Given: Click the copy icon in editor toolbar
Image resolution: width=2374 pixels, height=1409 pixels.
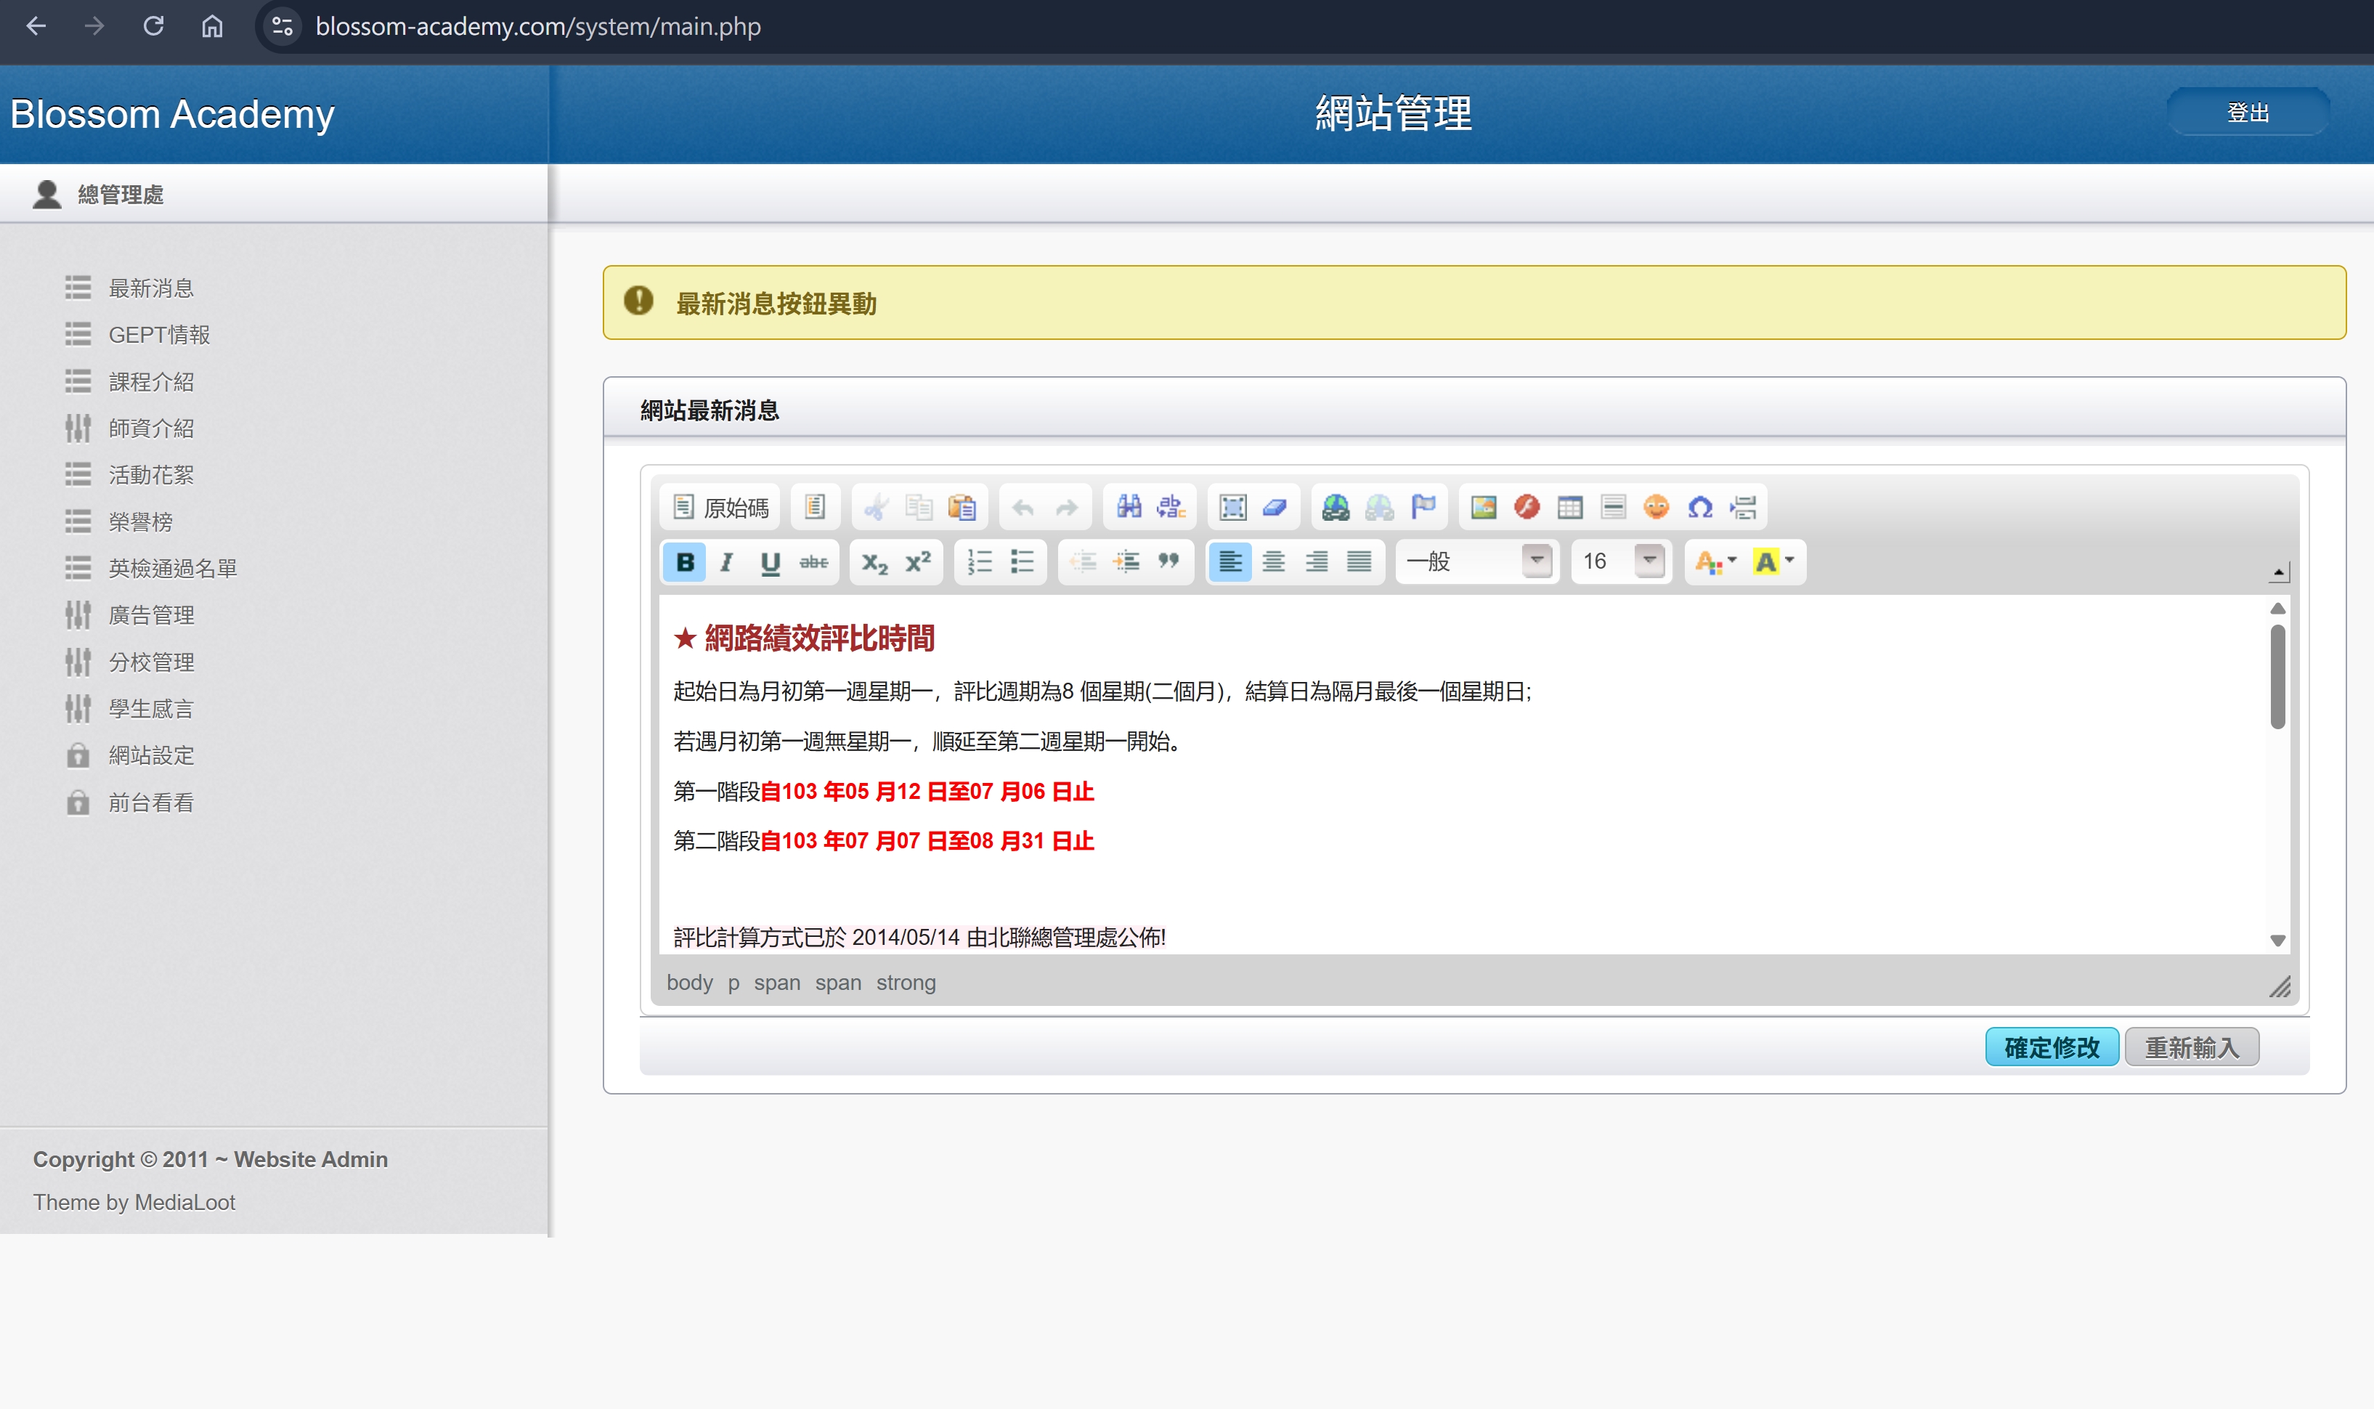Looking at the screenshot, I should point(918,508).
